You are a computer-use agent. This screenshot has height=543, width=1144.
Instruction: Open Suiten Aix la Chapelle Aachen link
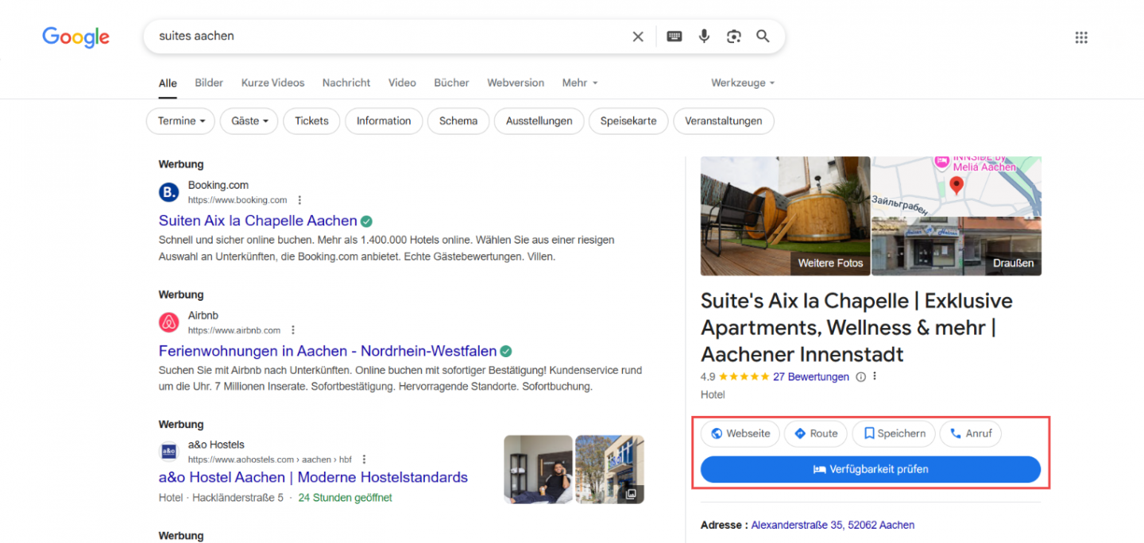[x=258, y=221]
